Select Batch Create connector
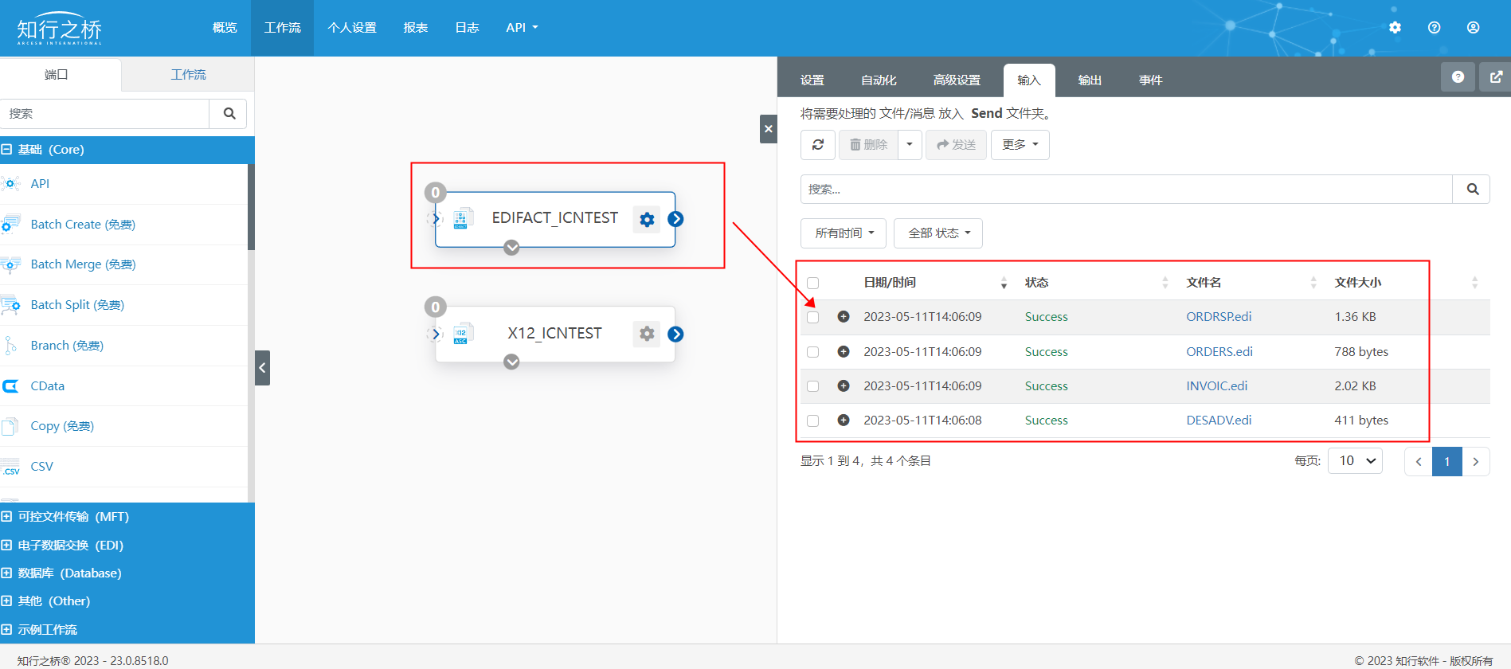The width and height of the screenshot is (1511, 669). pos(123,225)
